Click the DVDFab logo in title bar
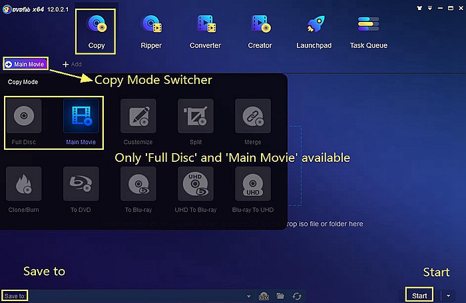This screenshot has width=466, height=303. click(x=7, y=9)
